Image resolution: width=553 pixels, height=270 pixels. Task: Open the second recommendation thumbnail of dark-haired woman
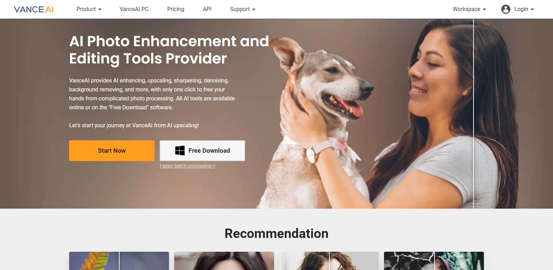click(224, 261)
